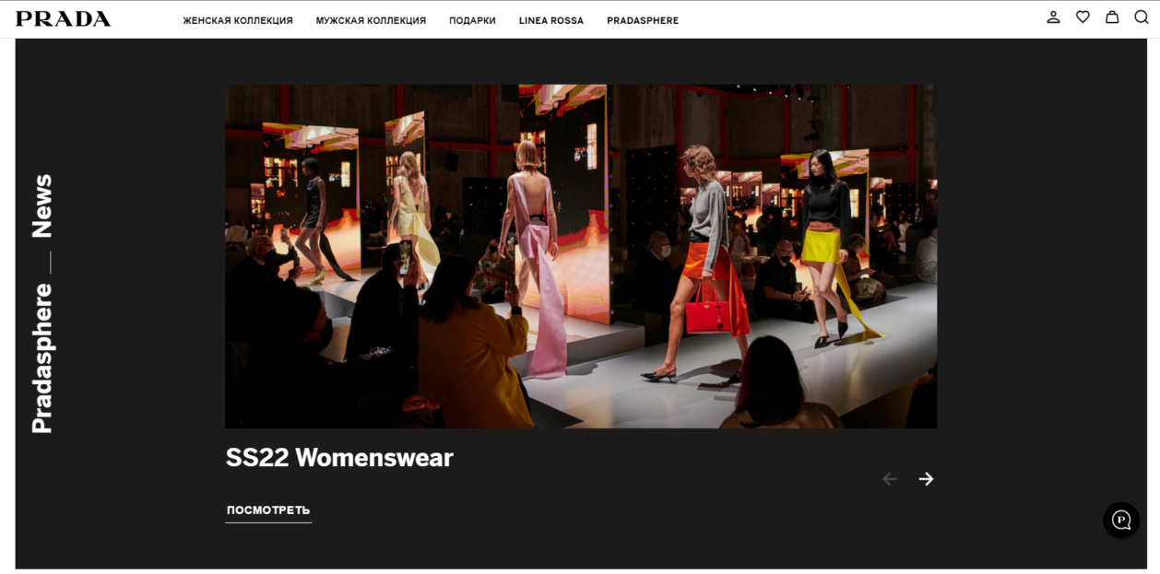Open PRADASPHERE from the top navigation
This screenshot has height=574, width=1160.
point(642,20)
